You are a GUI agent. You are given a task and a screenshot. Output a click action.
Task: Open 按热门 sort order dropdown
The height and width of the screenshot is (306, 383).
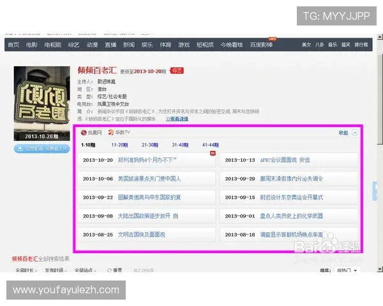click(347, 270)
